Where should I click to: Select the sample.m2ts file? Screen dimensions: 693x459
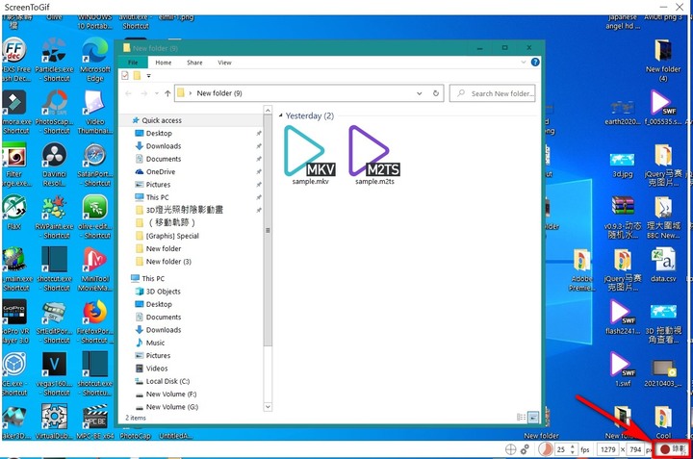[374, 155]
